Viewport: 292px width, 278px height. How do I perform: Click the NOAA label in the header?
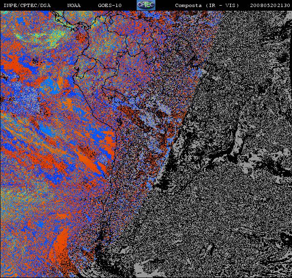[74, 6]
